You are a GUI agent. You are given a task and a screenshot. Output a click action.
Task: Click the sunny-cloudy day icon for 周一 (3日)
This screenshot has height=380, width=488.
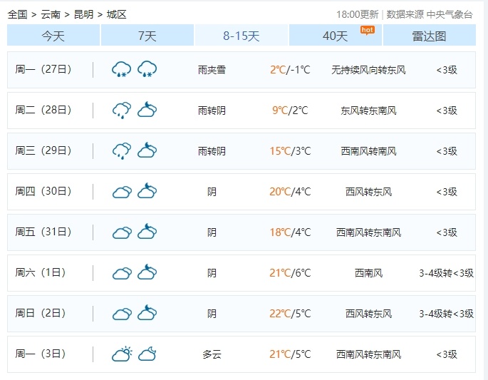coord(122,354)
